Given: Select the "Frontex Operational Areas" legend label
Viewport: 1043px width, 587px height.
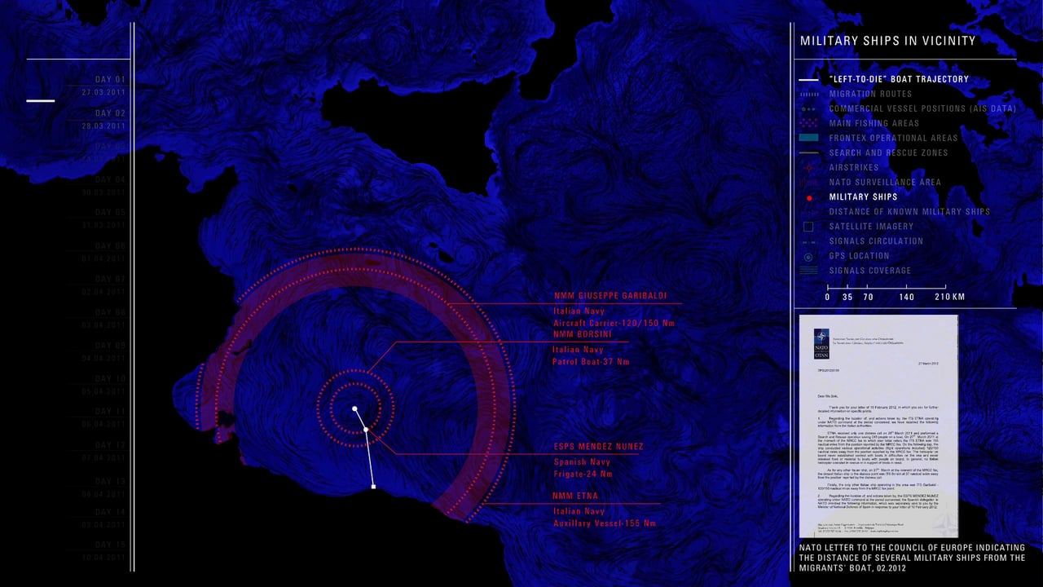Looking at the screenshot, I should (894, 139).
